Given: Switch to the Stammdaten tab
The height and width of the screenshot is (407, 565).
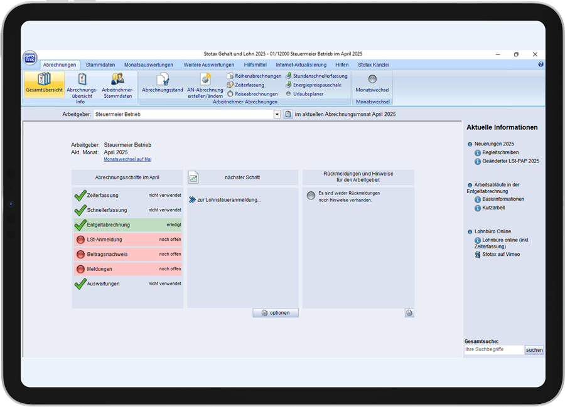Looking at the screenshot, I should point(100,65).
